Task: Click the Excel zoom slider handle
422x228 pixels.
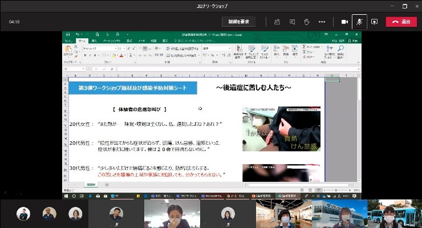Action: click(x=336, y=190)
